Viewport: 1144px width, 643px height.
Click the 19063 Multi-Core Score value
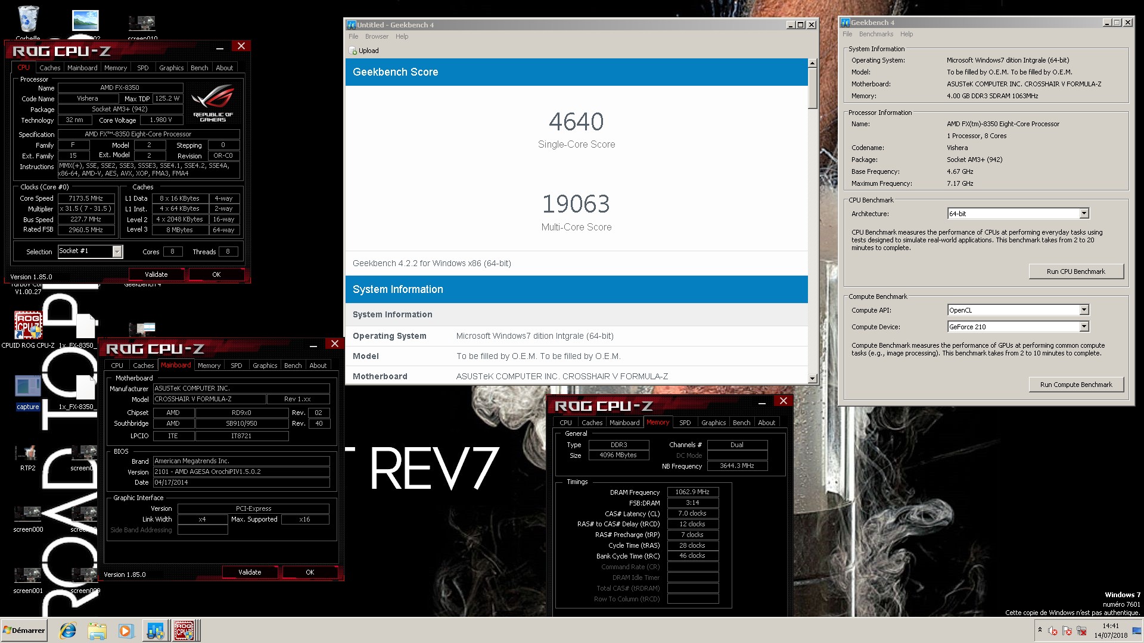(576, 204)
